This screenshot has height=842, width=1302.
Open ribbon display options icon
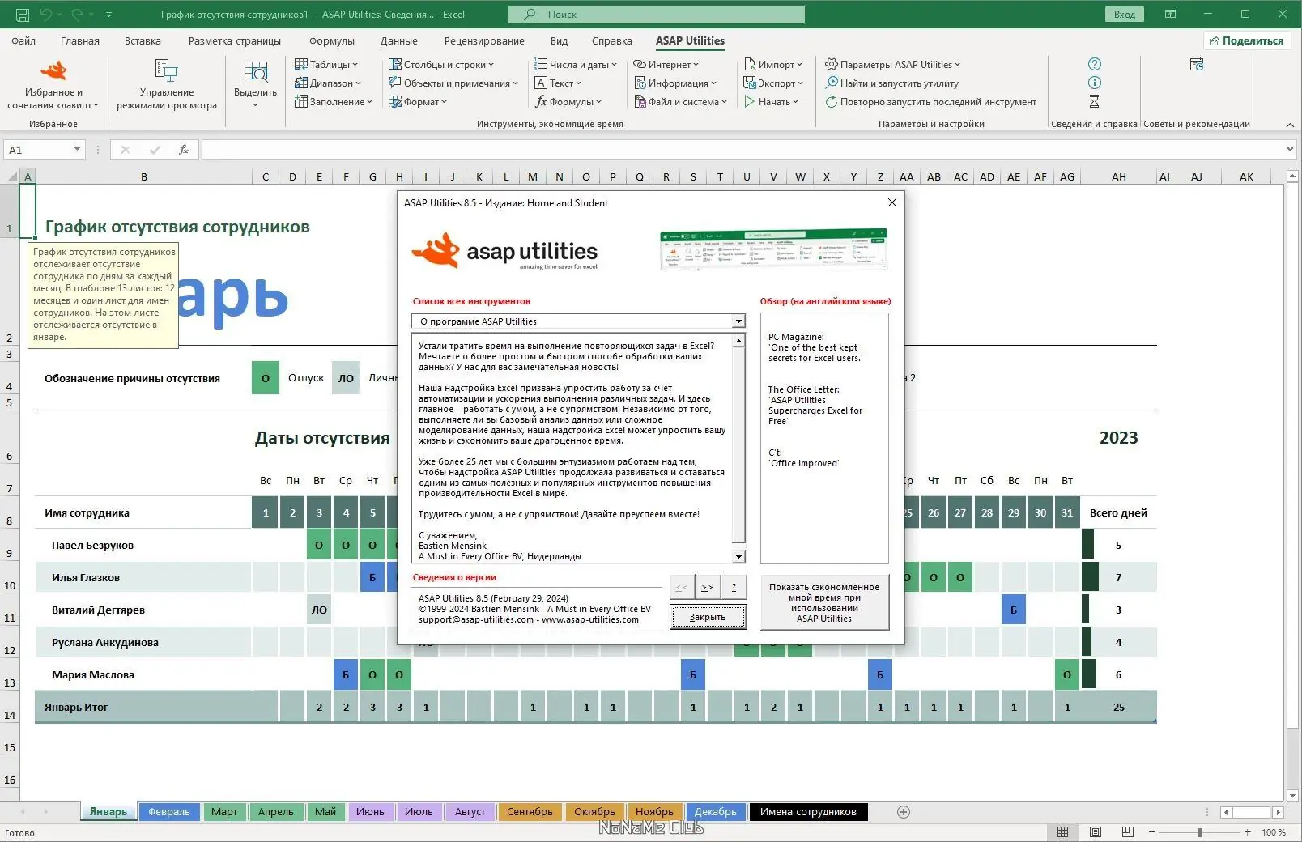1170,15
